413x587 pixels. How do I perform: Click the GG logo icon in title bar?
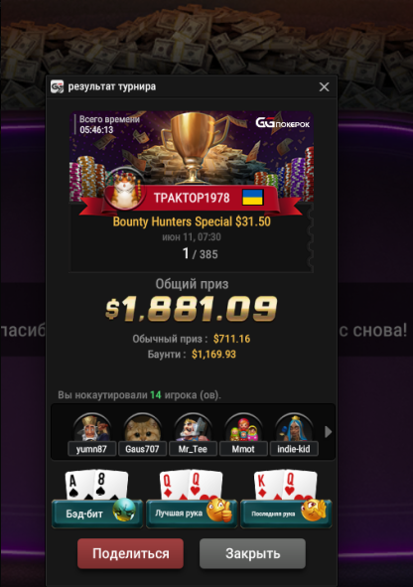click(x=57, y=86)
